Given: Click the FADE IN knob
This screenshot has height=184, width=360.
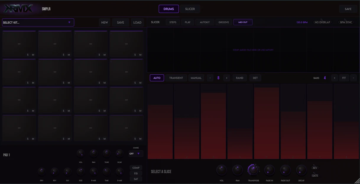Looking at the screenshot, I should point(270,170).
